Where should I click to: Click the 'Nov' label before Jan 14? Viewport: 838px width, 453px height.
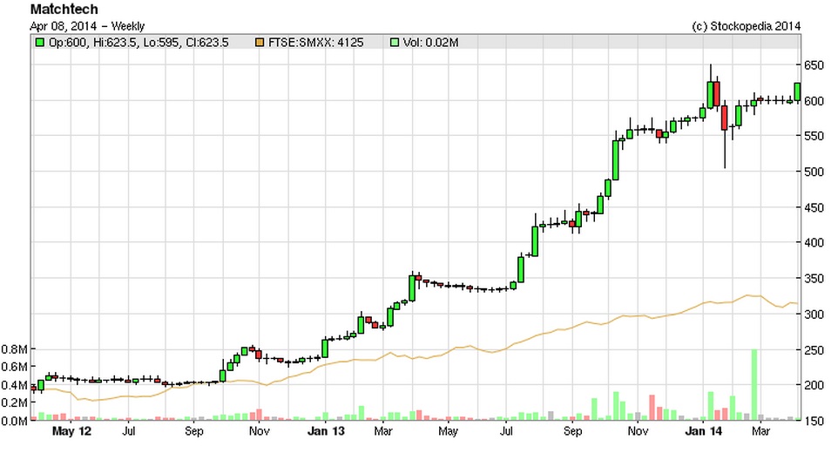coord(638,431)
